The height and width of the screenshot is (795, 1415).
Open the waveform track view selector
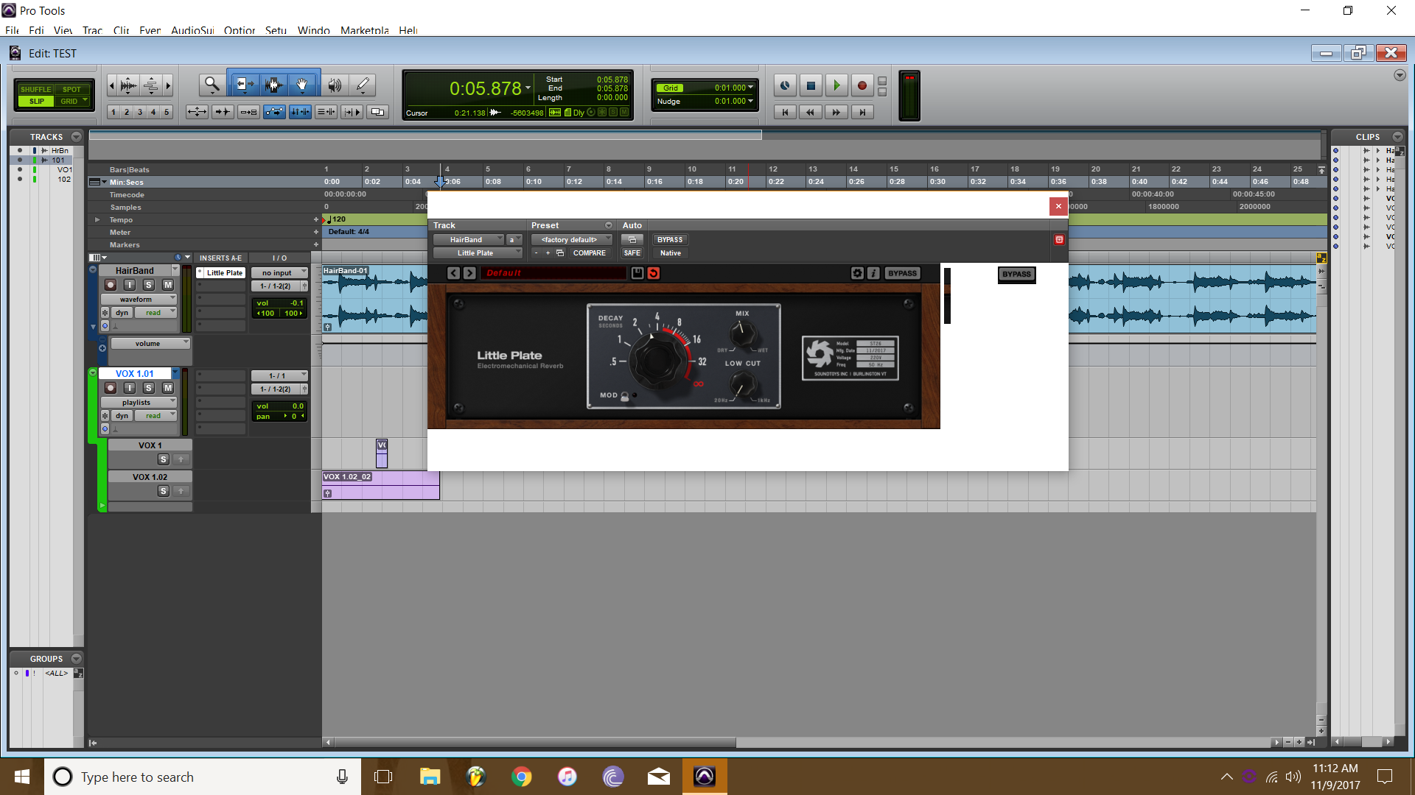click(x=139, y=300)
